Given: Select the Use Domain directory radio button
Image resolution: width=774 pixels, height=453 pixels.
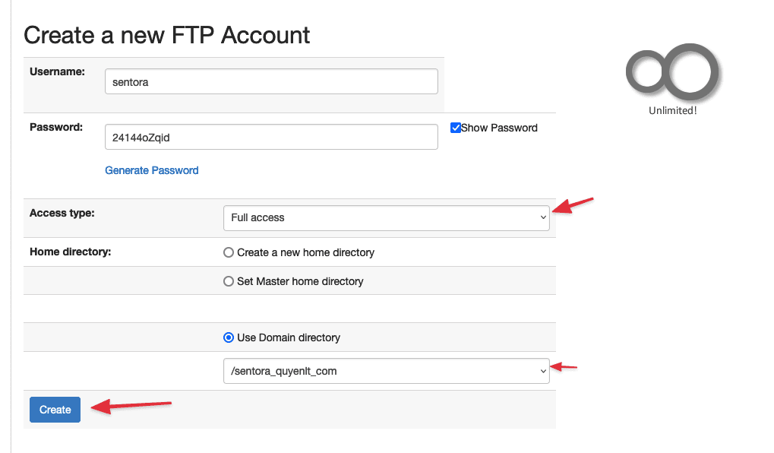Looking at the screenshot, I should [x=229, y=337].
